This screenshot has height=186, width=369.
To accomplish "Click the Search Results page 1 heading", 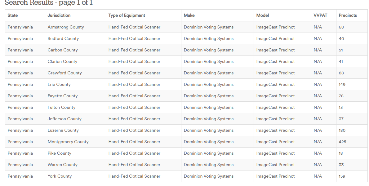I will pyautogui.click(x=49, y=2).
